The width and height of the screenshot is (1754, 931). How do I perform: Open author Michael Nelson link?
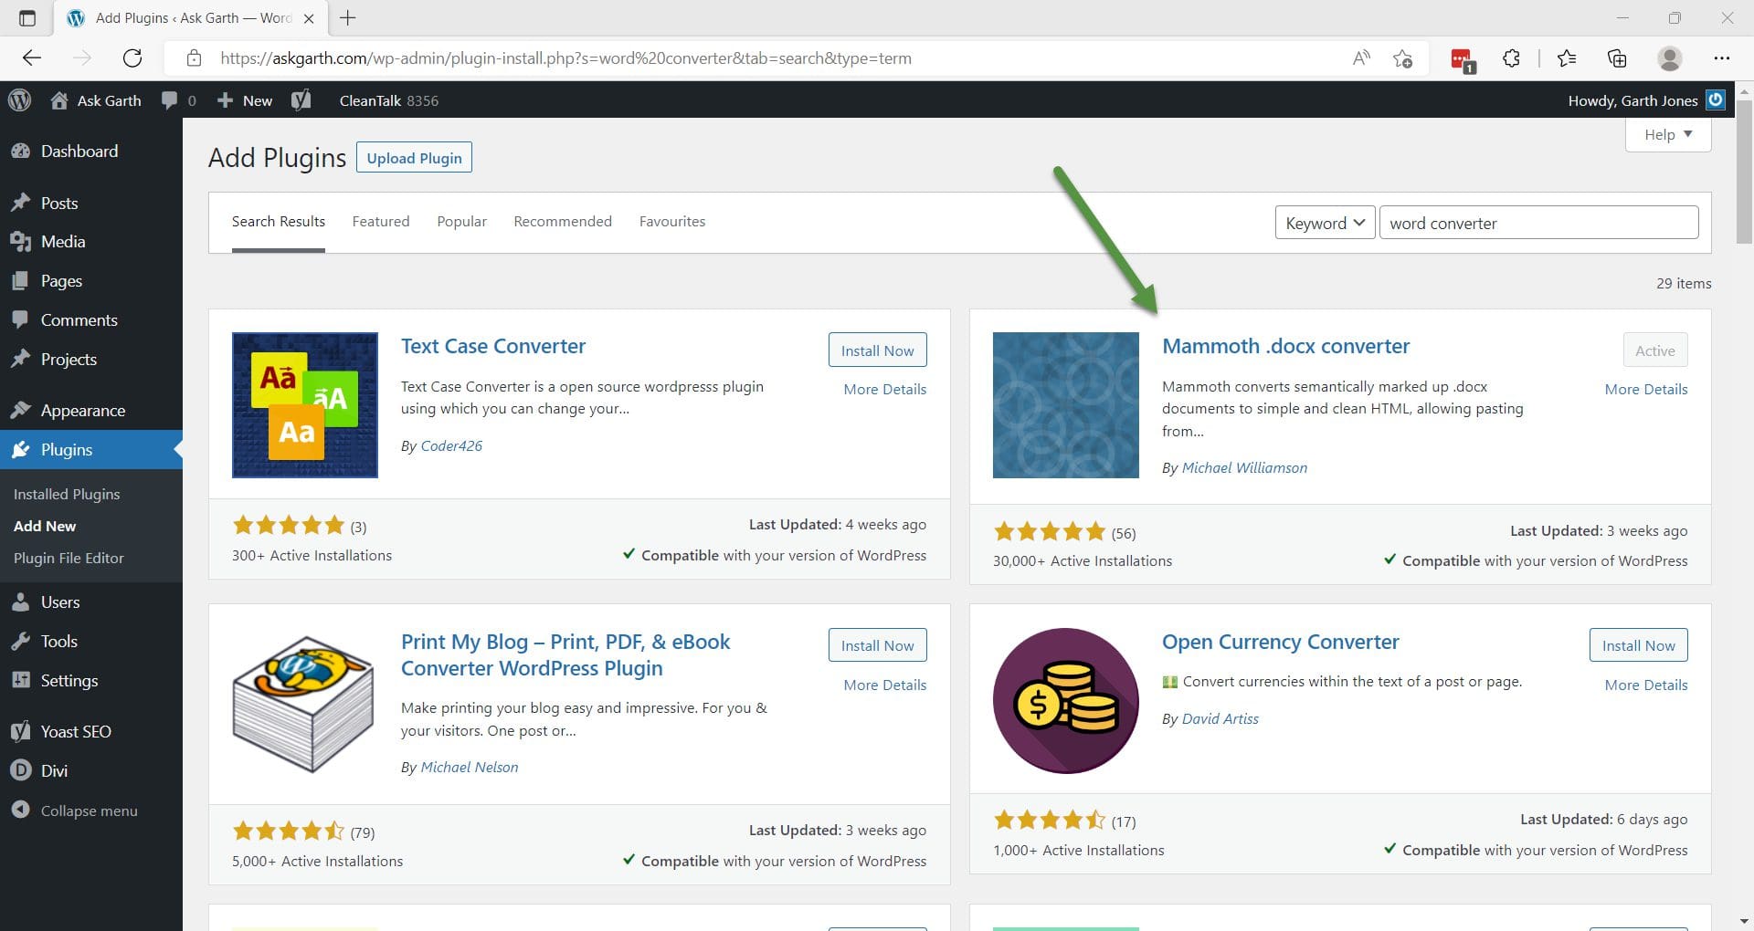470,768
